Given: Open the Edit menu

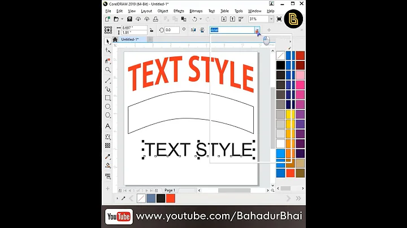Looking at the screenshot, I should [119, 11].
